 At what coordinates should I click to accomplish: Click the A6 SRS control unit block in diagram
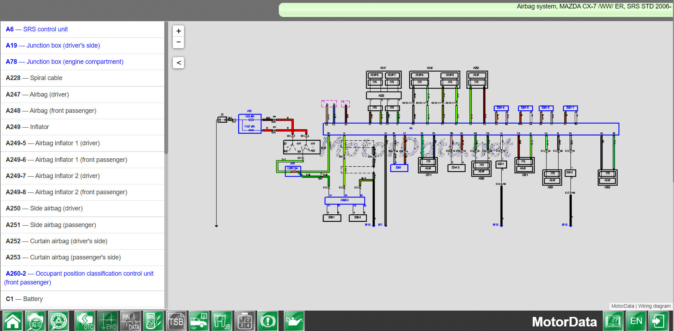471,129
